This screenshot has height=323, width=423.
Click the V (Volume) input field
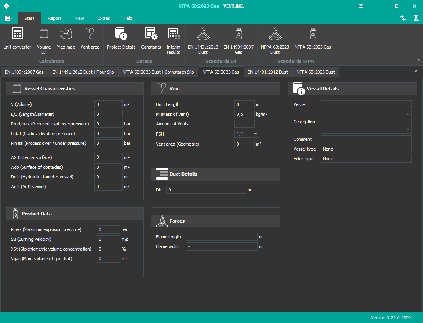108,104
